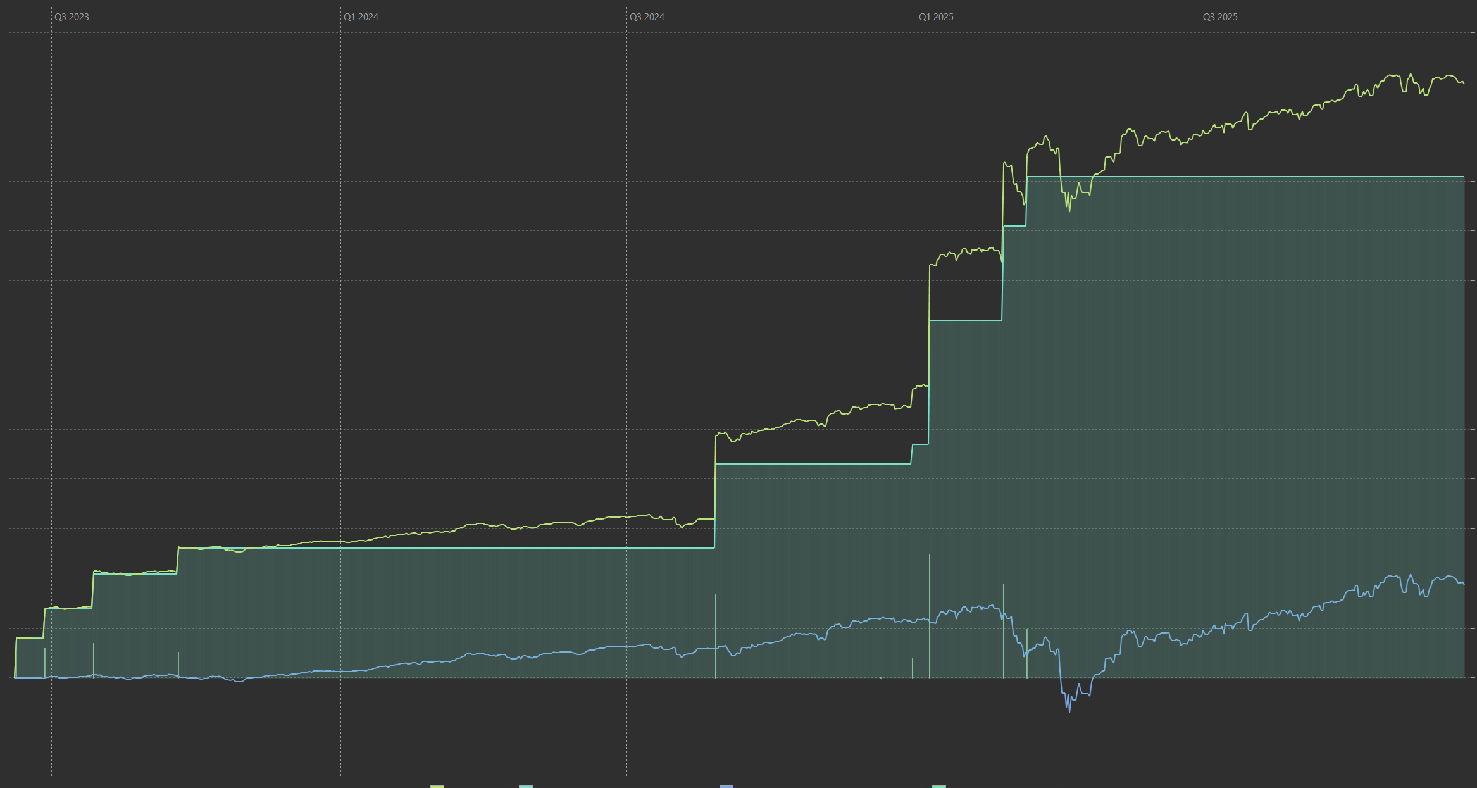
Task: Click the Q1 2024 axis label
Action: 361,17
